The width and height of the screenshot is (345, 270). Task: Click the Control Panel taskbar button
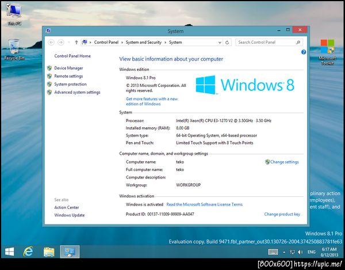tap(70, 252)
